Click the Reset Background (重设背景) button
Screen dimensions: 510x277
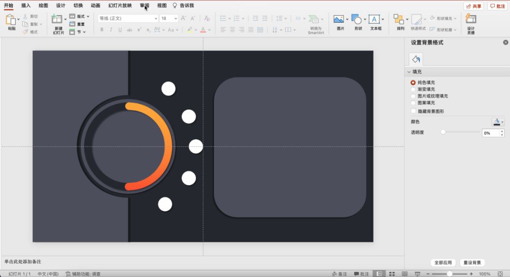(x=472, y=263)
